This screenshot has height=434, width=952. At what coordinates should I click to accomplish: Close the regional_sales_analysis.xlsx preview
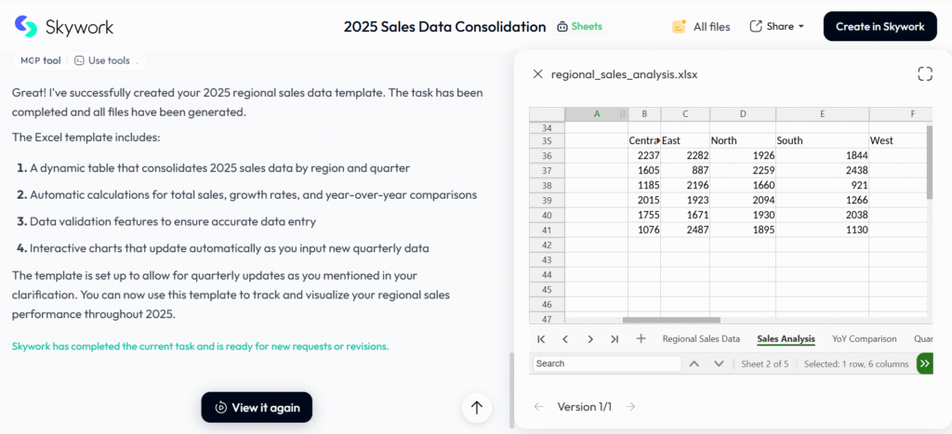pos(537,74)
